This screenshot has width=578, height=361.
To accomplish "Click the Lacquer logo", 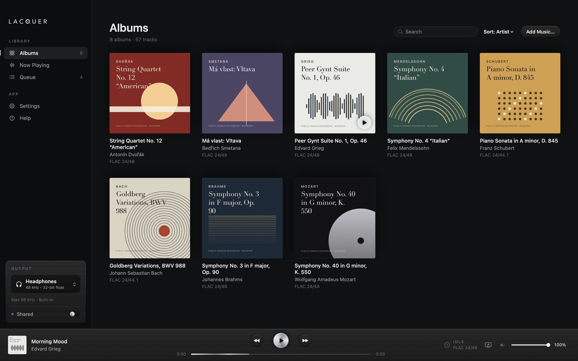I will point(28,21).
